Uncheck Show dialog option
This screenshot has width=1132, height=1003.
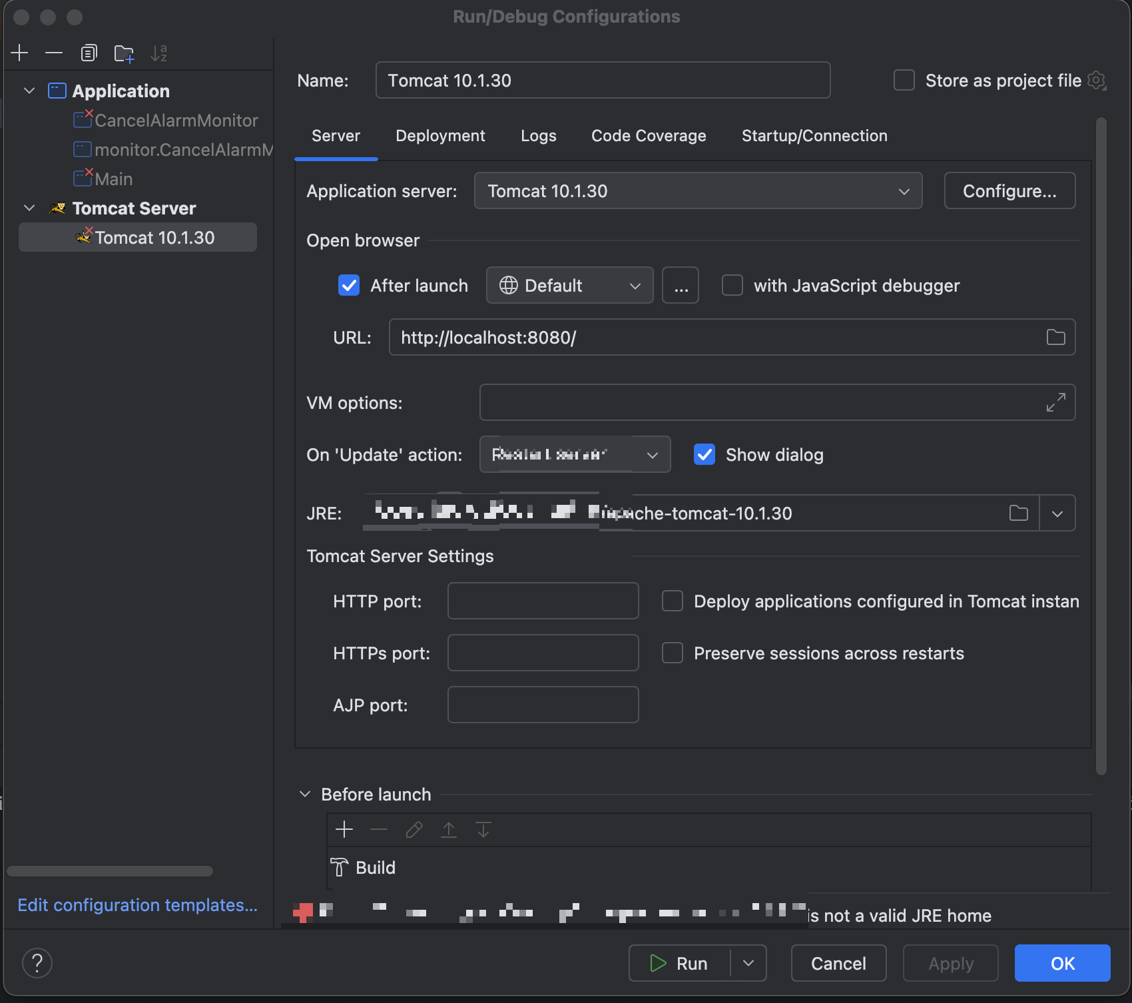pos(705,454)
